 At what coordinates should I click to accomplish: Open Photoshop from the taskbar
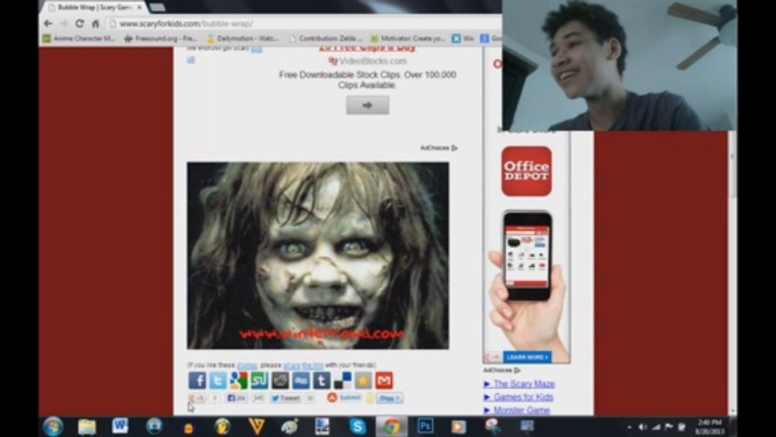coord(425,426)
